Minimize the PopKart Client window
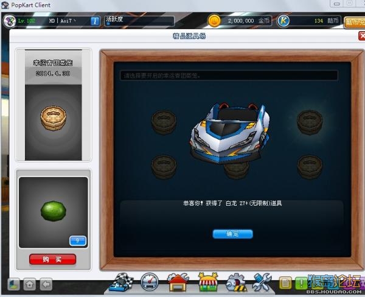This screenshot has height=297, width=365. [336, 4]
